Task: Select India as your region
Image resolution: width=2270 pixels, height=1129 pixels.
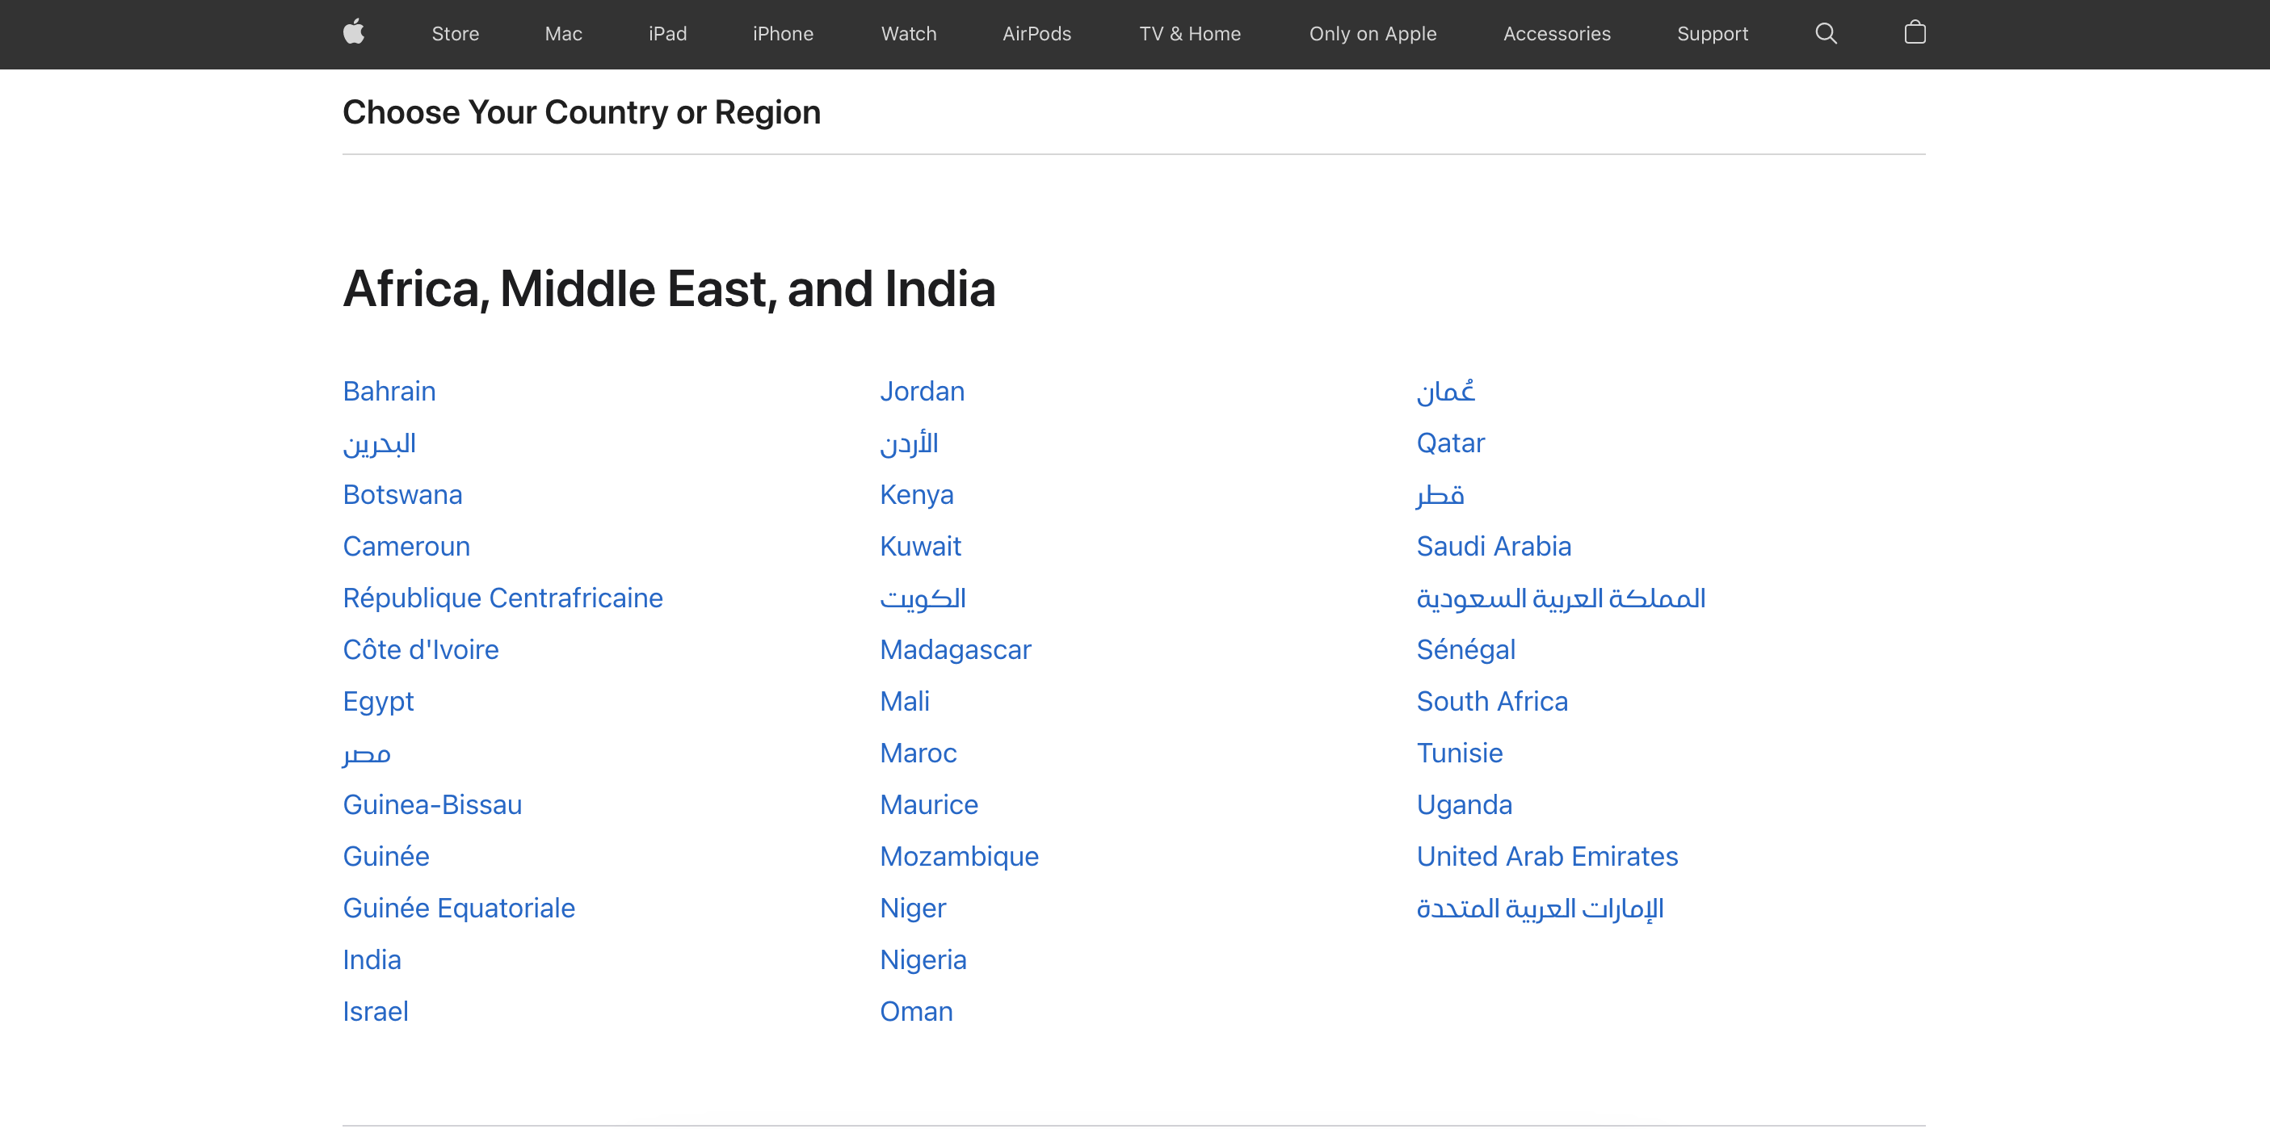Action: pyautogui.click(x=371, y=959)
